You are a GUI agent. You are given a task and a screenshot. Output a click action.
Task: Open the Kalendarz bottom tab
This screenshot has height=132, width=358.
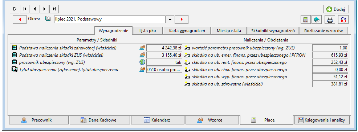coord(158,120)
